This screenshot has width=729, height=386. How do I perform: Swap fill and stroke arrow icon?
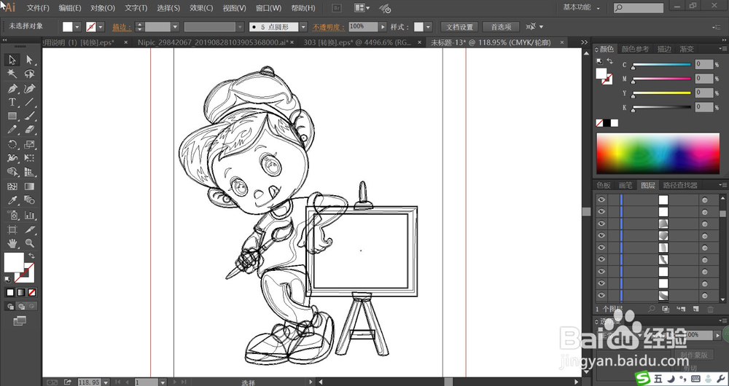[31, 256]
